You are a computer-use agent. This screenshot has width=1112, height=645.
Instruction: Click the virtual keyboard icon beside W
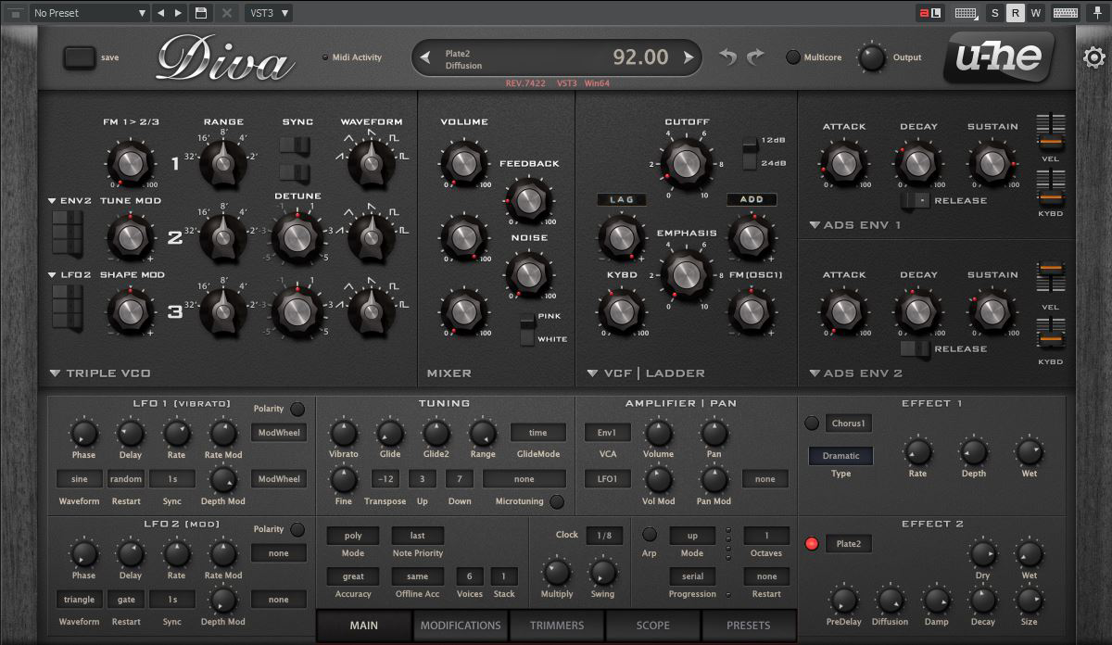point(1065,13)
